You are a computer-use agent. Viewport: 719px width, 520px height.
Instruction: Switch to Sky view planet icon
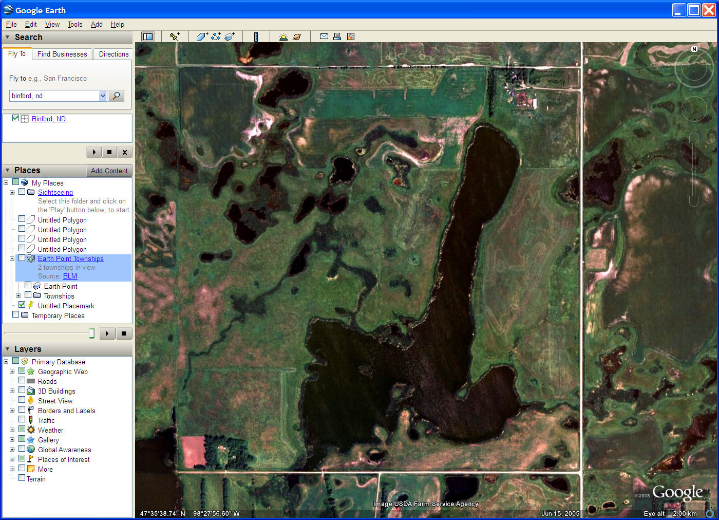click(297, 36)
